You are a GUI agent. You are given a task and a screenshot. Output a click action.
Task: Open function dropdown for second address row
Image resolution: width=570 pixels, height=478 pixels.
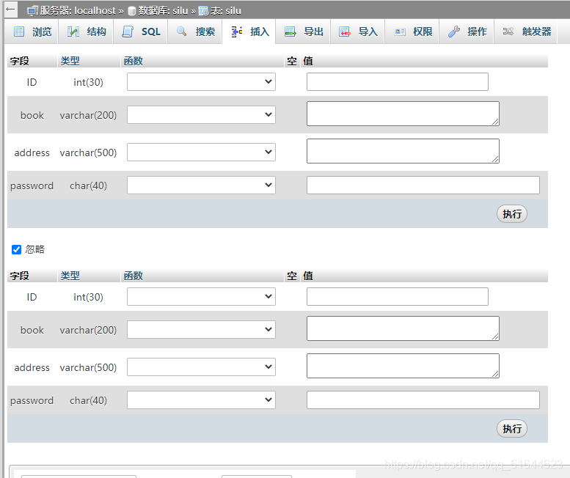pos(201,367)
